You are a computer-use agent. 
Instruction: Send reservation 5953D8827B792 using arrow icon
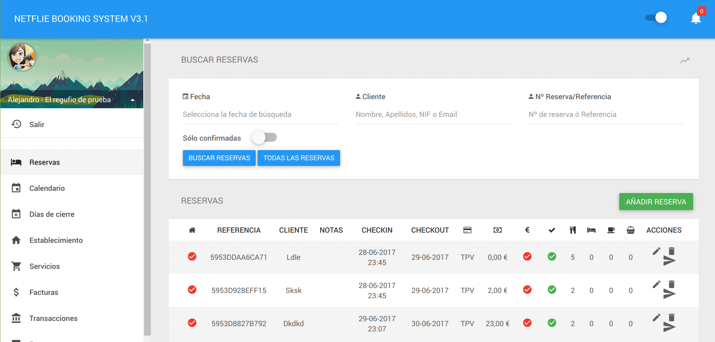[669, 327]
